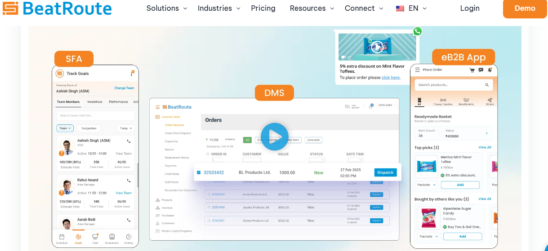Open the STATUS column filter dropdown
Viewport: 548px width, 251px height.
316,159
